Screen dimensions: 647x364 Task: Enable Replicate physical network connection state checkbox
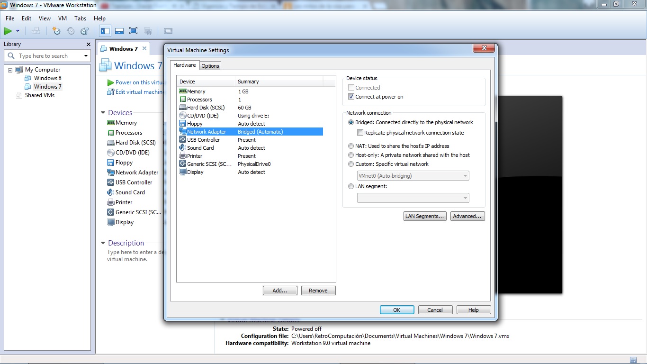[x=360, y=133]
